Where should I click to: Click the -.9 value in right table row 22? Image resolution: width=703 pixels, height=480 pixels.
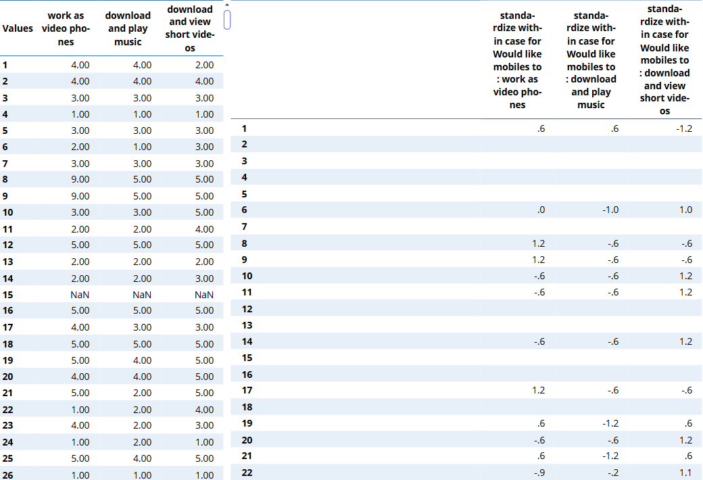click(539, 473)
